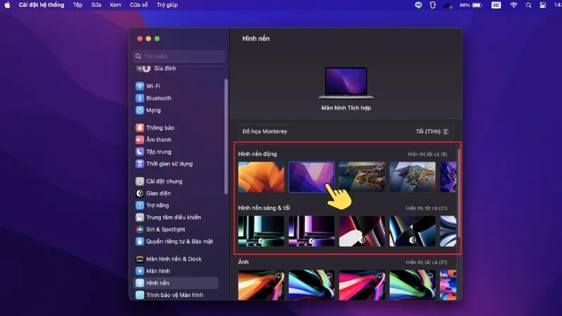562x316 pixels.
Task: Open the Trợ giúp menu
Action: pos(166,5)
